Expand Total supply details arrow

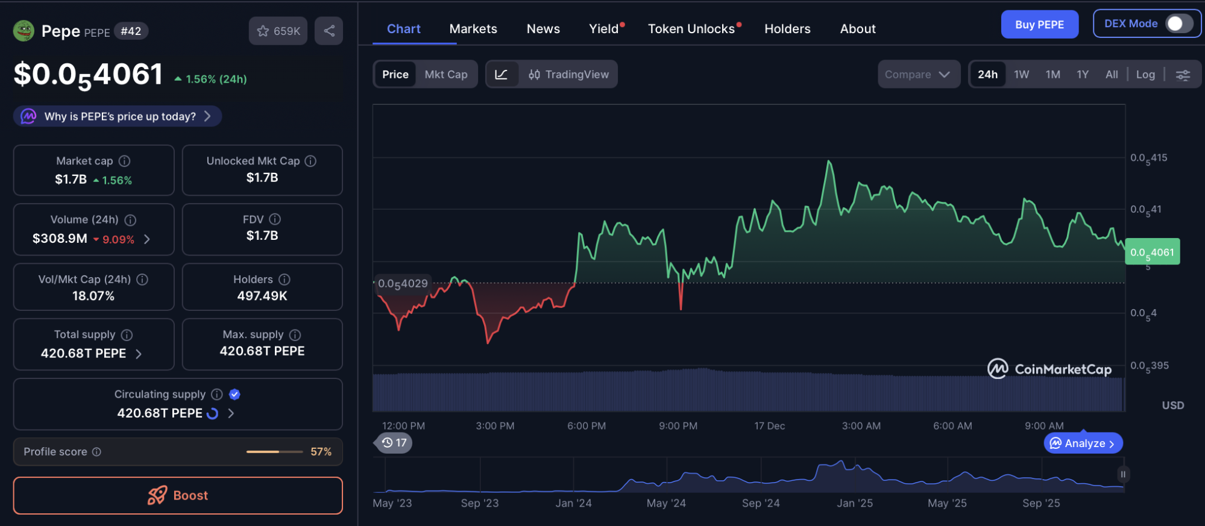(139, 354)
